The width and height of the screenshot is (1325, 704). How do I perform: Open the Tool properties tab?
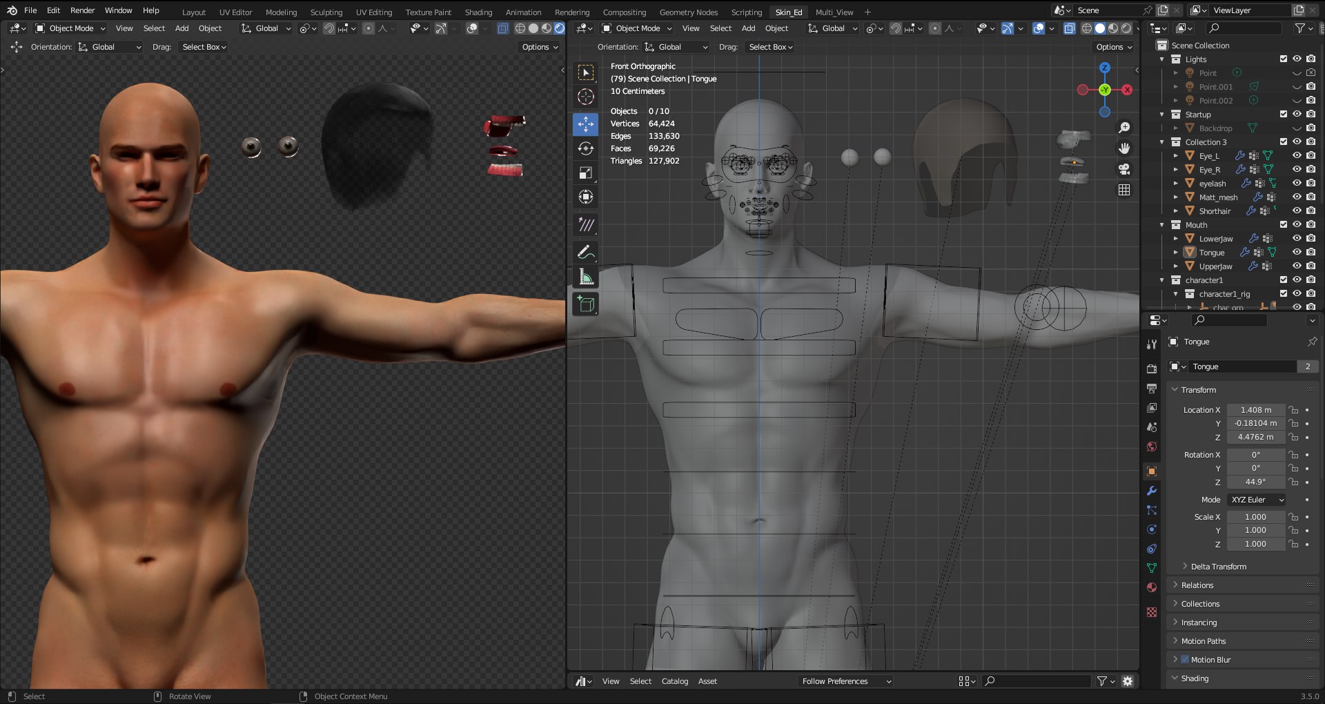pyautogui.click(x=1151, y=344)
